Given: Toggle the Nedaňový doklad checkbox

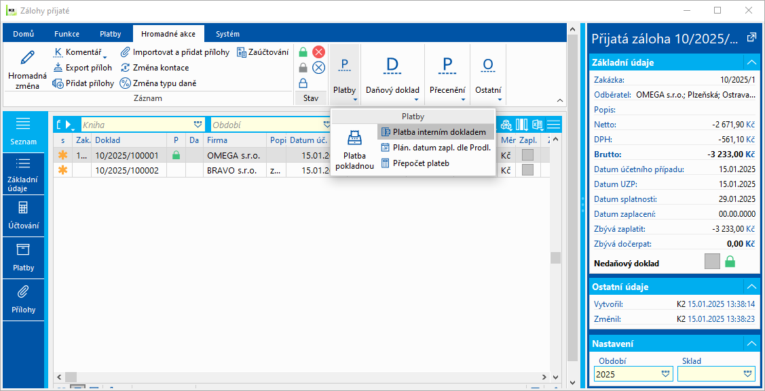Looking at the screenshot, I should 712,262.
